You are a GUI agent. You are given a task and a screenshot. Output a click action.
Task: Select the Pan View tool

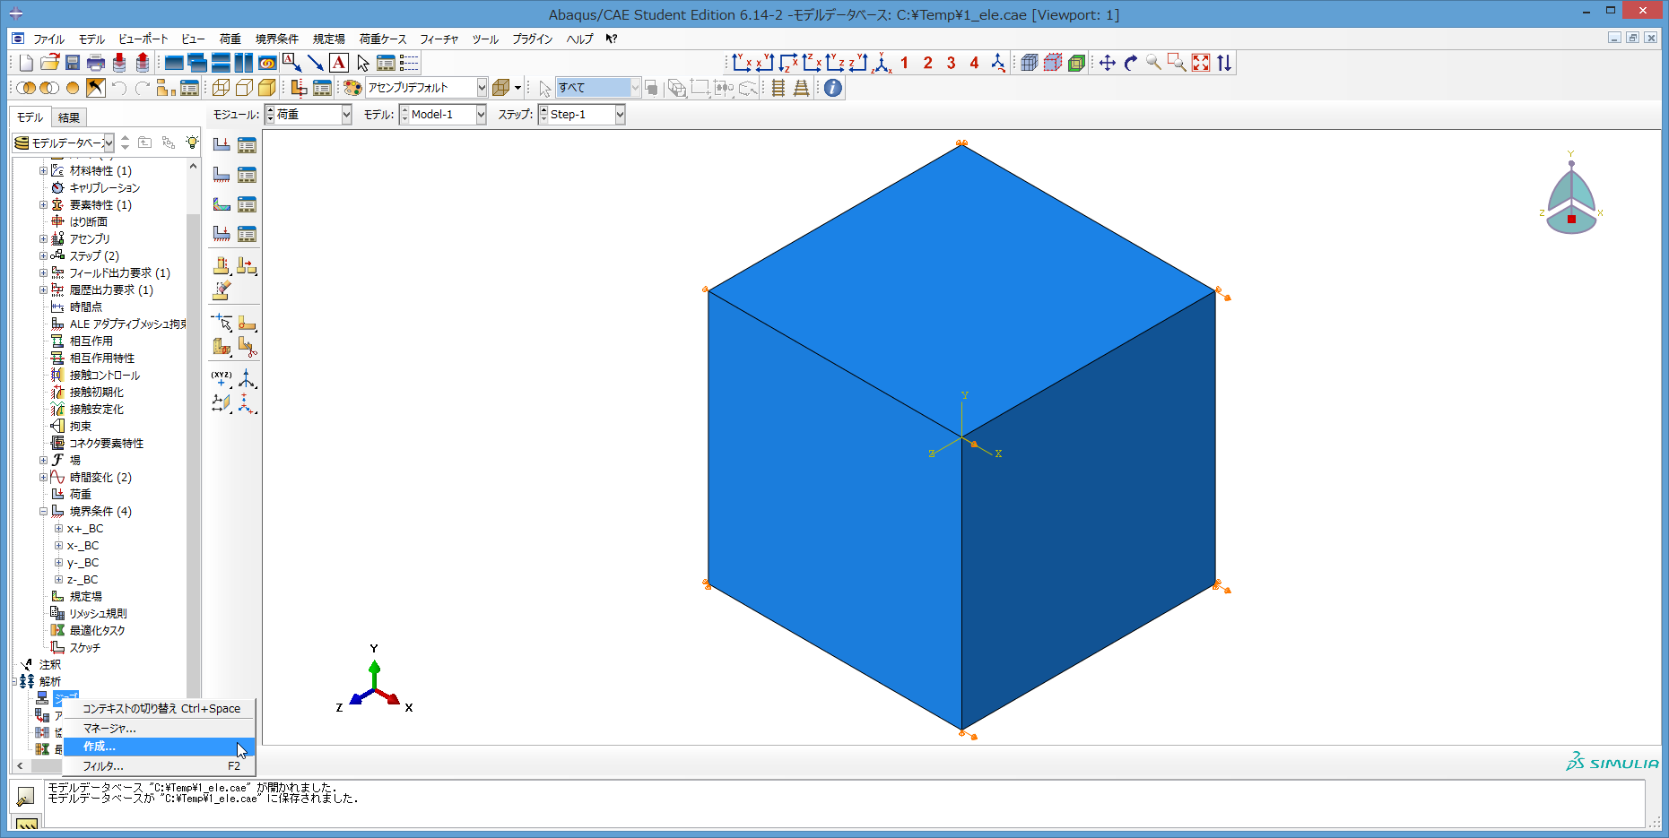click(1108, 63)
